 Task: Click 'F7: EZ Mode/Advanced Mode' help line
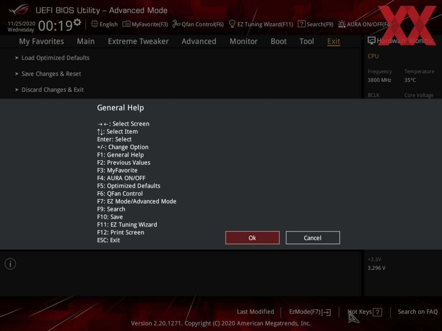point(136,202)
